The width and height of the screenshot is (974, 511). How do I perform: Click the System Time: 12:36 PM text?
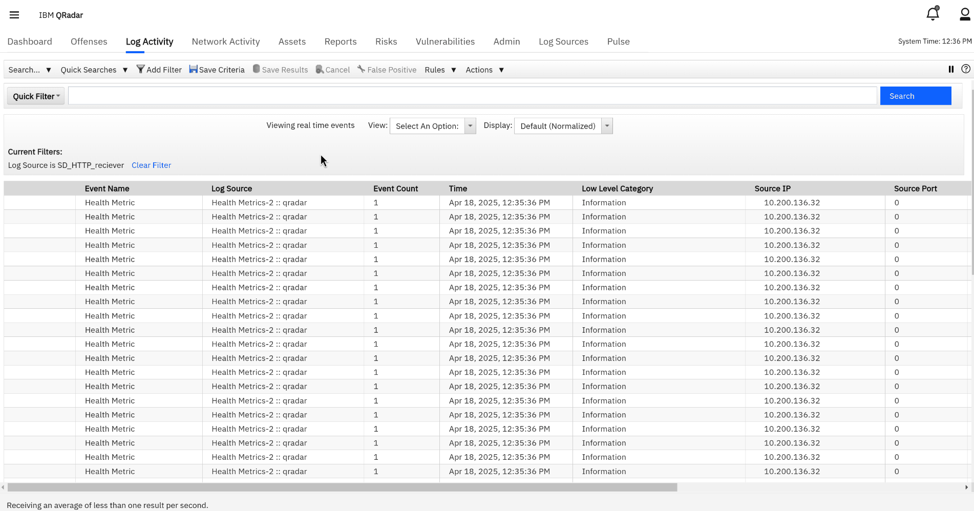[935, 41]
